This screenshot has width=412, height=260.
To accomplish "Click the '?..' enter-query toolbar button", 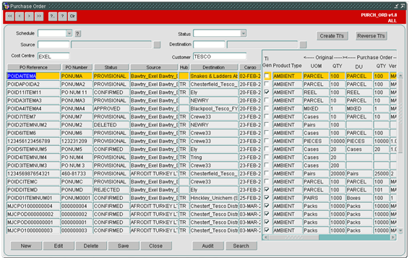I will pos(53,17).
